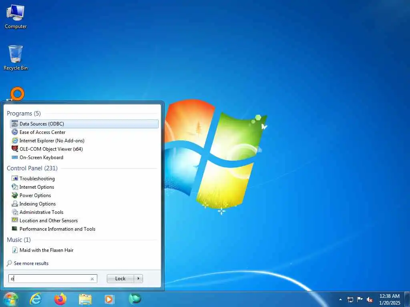Click the Ease of Access Center icon
This screenshot has width=410, height=307.
pyautogui.click(x=15, y=132)
